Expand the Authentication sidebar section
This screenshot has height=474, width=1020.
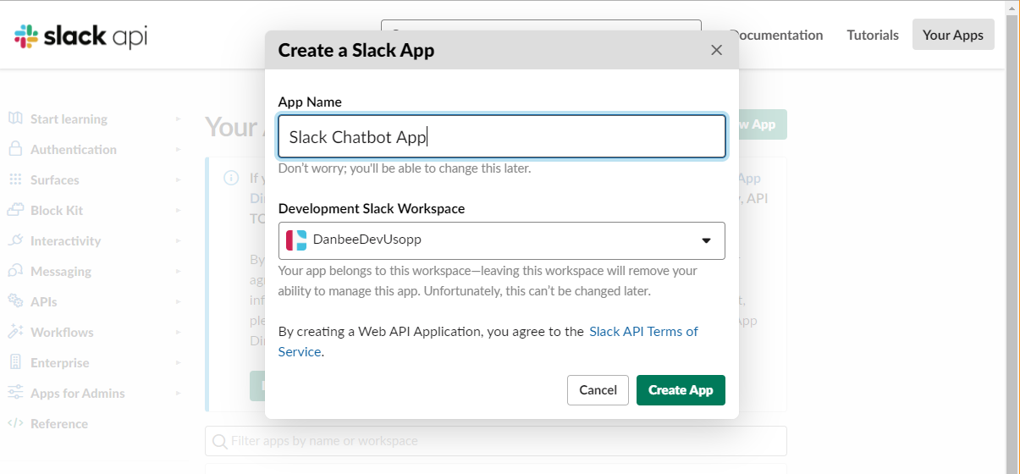[179, 150]
